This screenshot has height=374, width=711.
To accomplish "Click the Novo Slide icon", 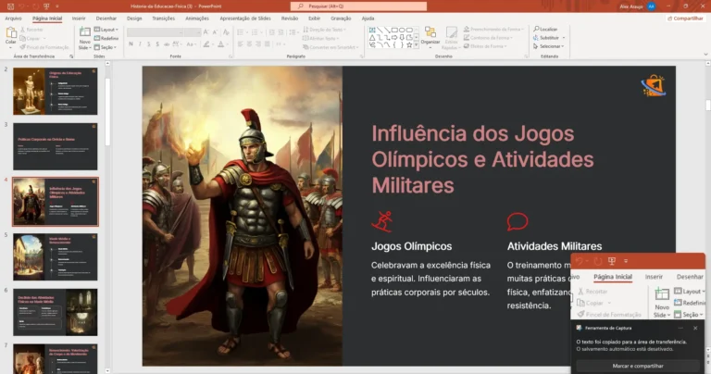I will [x=84, y=36].
